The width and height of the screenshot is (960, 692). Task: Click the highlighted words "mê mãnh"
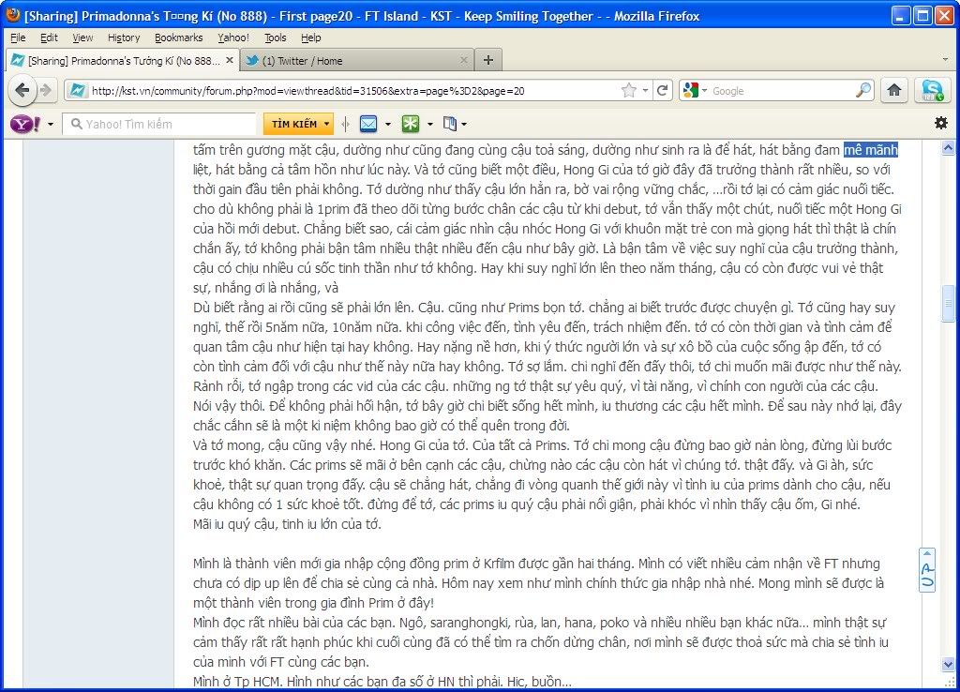(871, 150)
